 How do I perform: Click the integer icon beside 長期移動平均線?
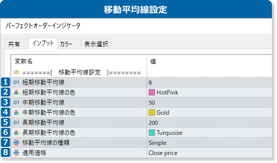[16, 123]
